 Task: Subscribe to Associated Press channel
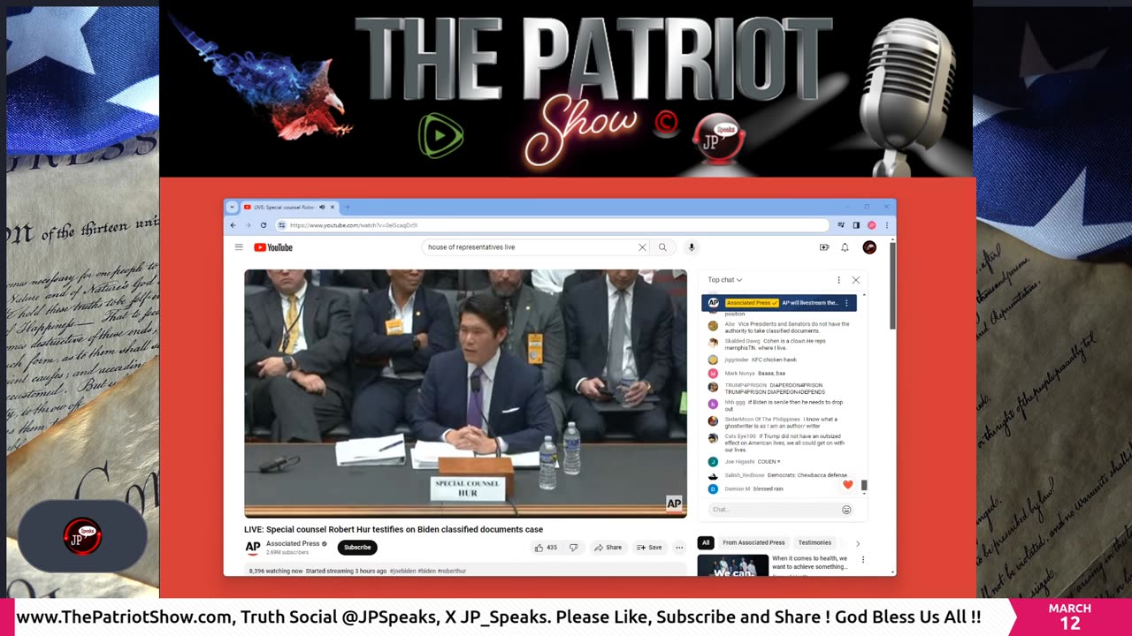coord(357,548)
